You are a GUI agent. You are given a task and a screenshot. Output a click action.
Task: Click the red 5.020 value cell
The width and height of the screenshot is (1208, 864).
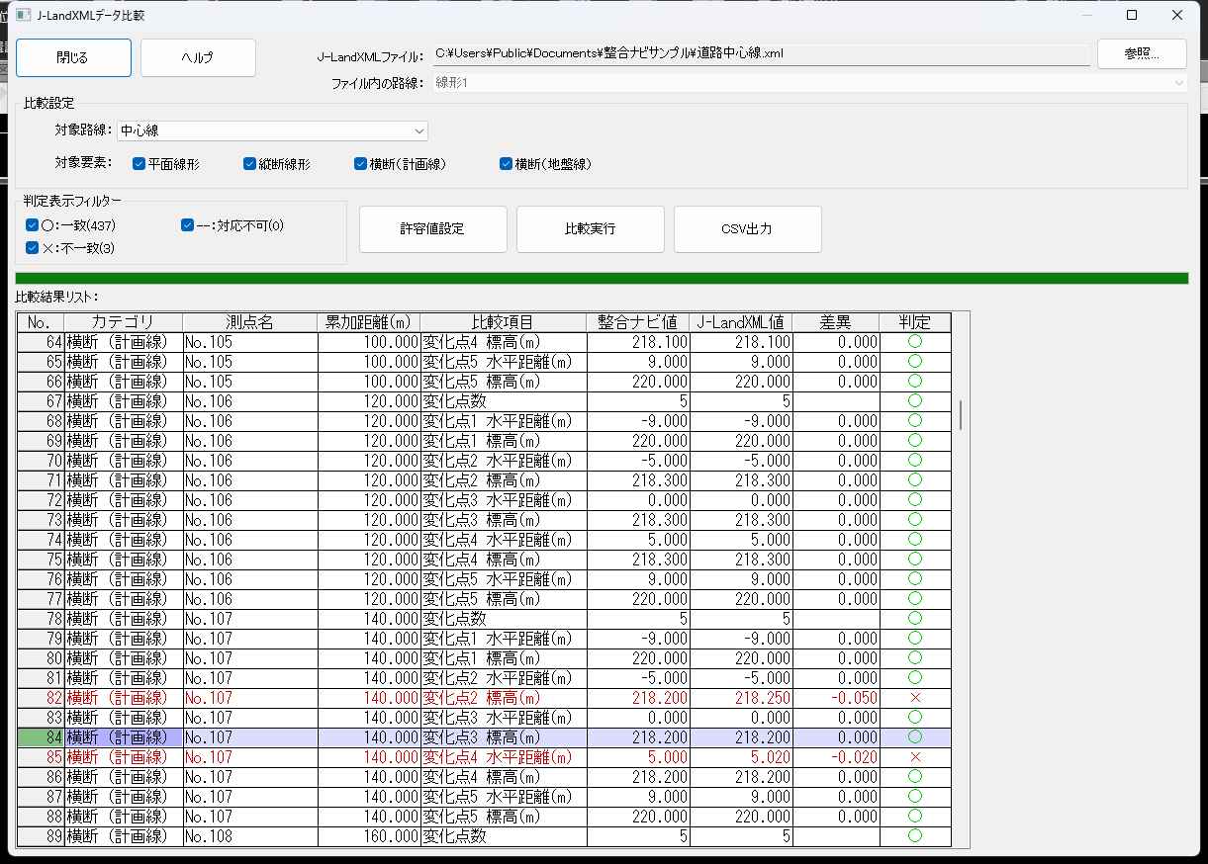pyautogui.click(x=741, y=757)
